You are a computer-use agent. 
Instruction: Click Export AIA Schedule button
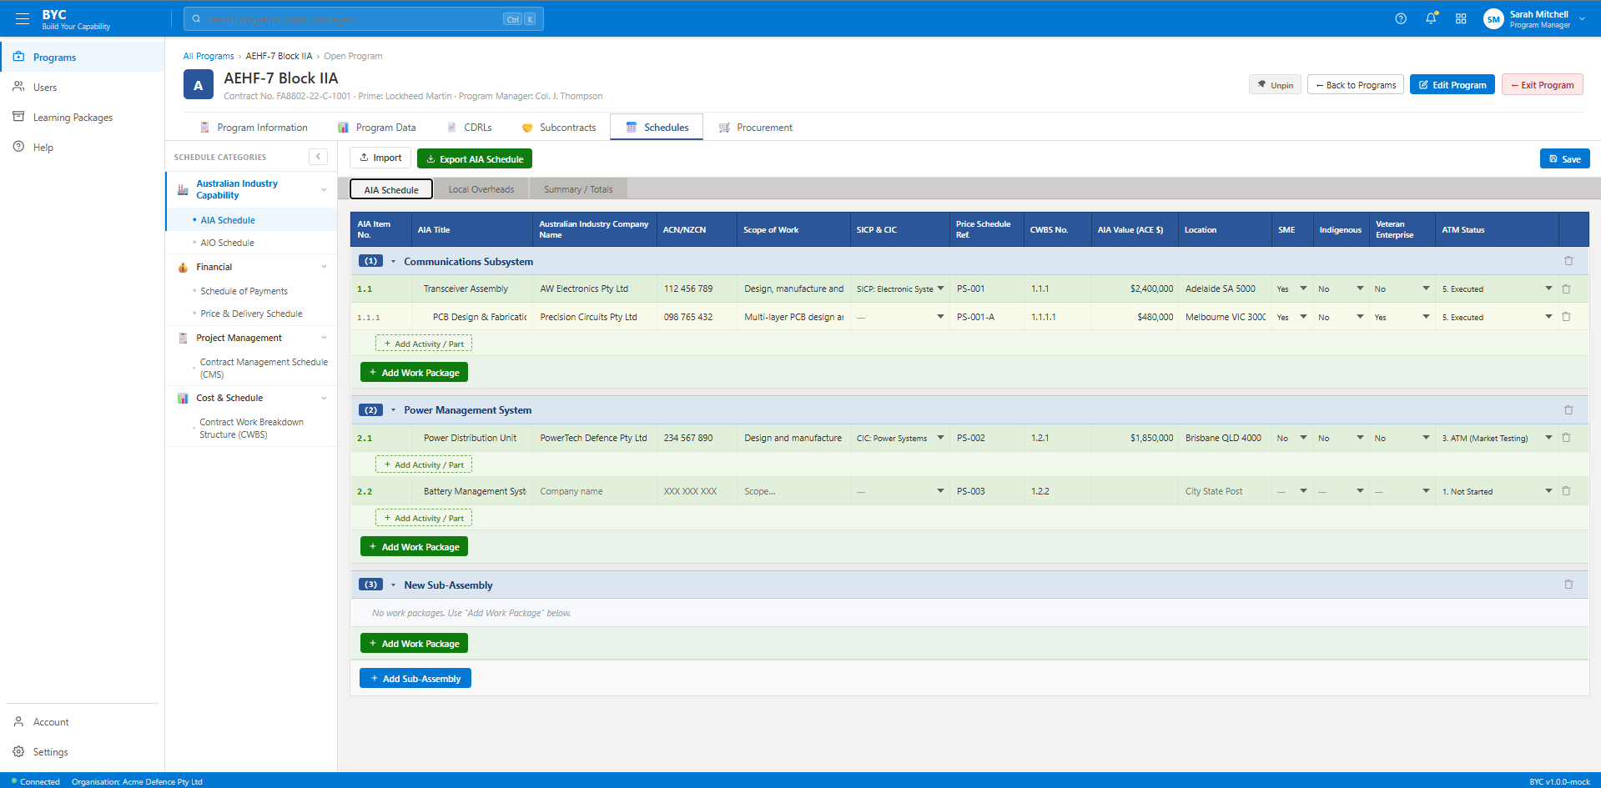[x=475, y=158]
